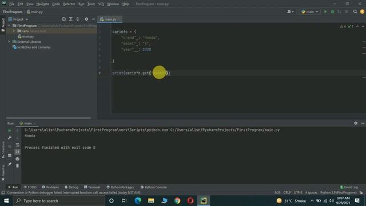Screen dimensions: 366x206
Task: Open the File menu
Action: (11, 4)
